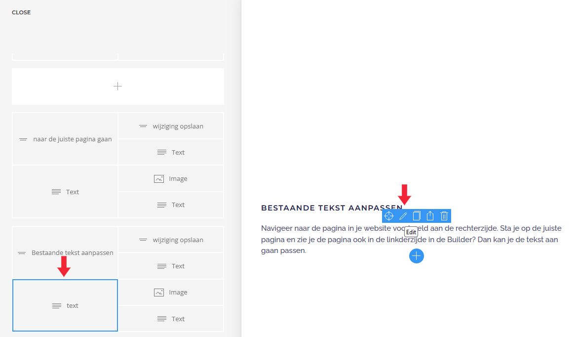Click the paragraph starting 'Navigeer naar de pagina'
The height and width of the screenshot is (337, 576).
click(x=409, y=240)
